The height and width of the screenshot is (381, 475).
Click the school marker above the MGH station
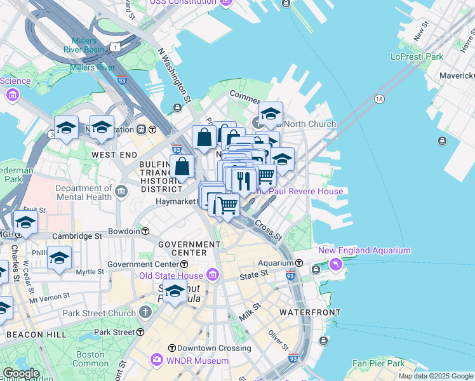click(25, 224)
